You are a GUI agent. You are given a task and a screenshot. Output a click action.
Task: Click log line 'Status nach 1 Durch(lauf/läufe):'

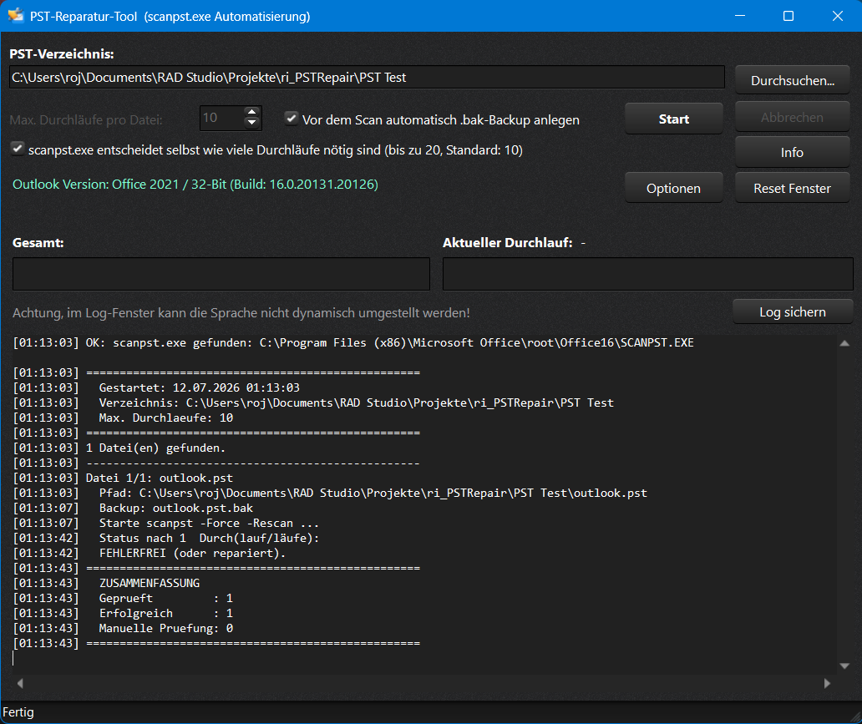tap(209, 538)
